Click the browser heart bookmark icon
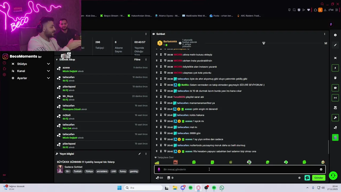 [x=308, y=10]
